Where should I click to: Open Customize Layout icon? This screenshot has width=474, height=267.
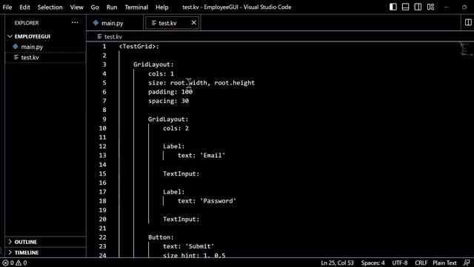point(430,7)
